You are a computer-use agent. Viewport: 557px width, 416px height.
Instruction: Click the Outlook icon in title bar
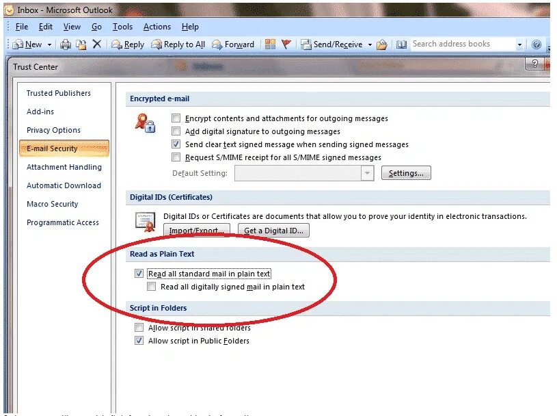click(x=10, y=10)
